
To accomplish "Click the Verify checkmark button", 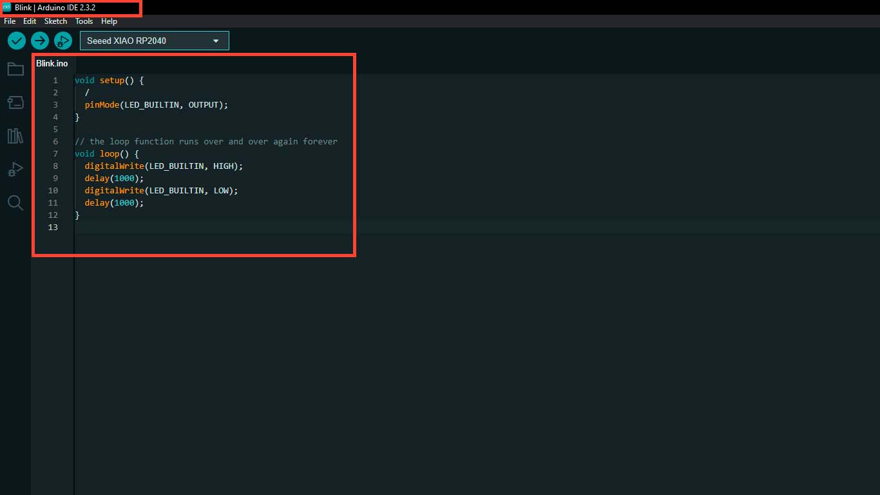I will pyautogui.click(x=17, y=41).
